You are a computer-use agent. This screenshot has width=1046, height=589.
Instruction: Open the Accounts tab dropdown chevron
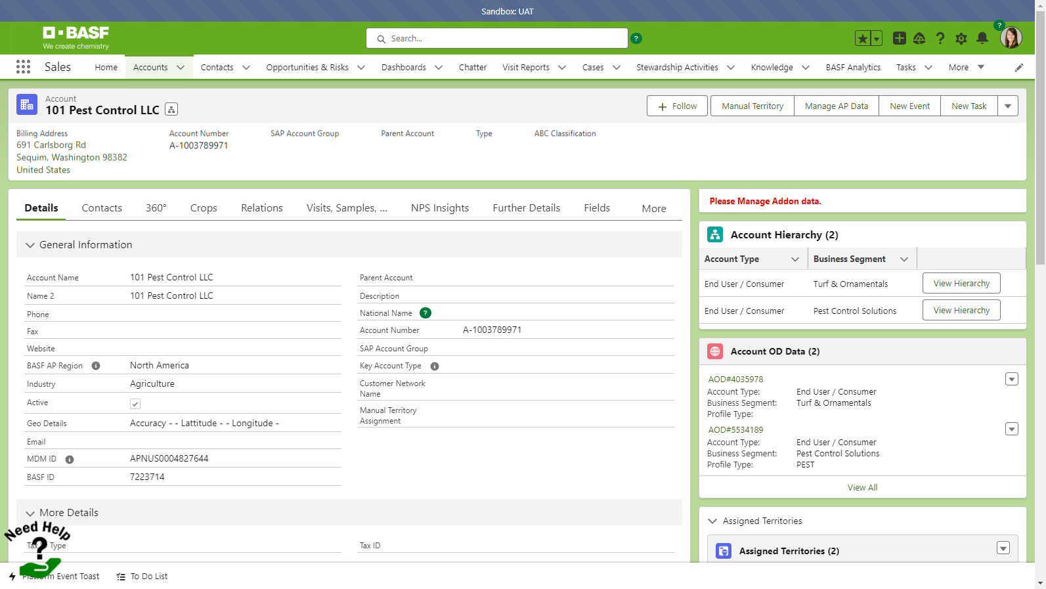tap(181, 68)
